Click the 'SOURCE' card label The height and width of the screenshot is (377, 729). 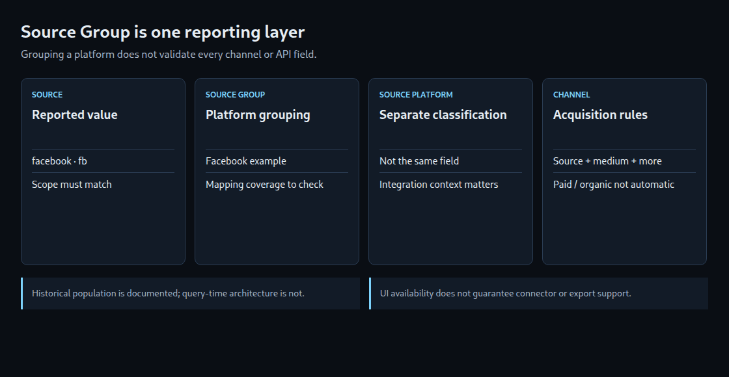(x=47, y=95)
